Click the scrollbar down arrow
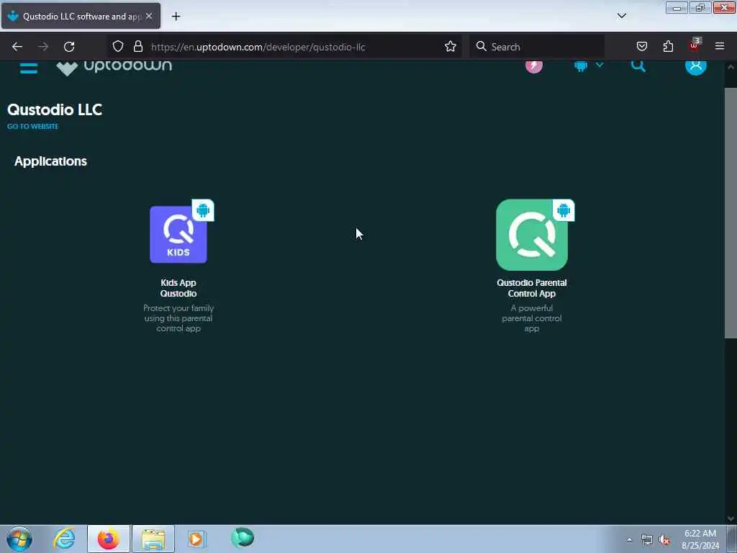737x553 pixels. (x=730, y=518)
